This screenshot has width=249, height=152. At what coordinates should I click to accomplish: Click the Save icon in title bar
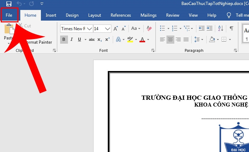[9, 4]
